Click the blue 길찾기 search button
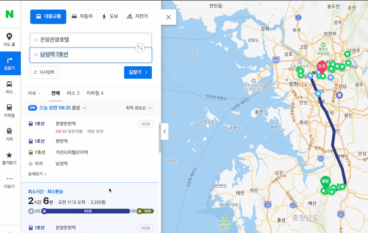Viewport: 368px width, 233px height. pos(138,72)
